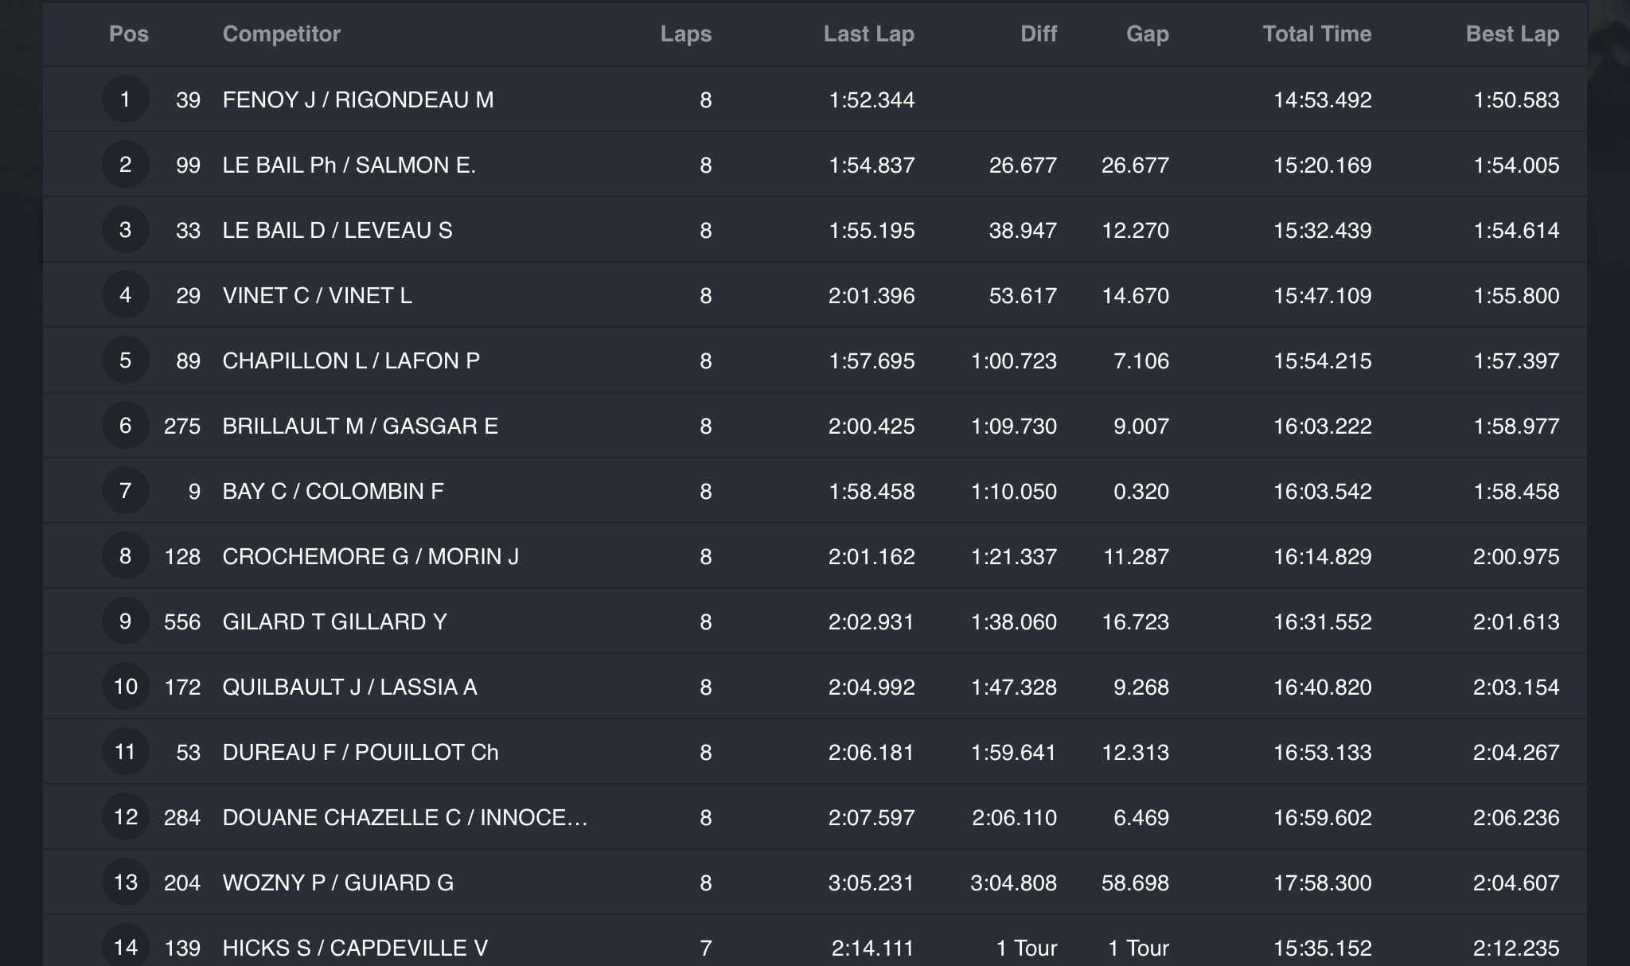Click position badge 3 circle
Viewport: 1630px width, 966px height.
coord(126,230)
